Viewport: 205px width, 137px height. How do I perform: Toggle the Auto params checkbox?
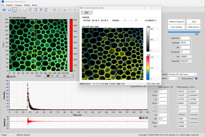196,78
